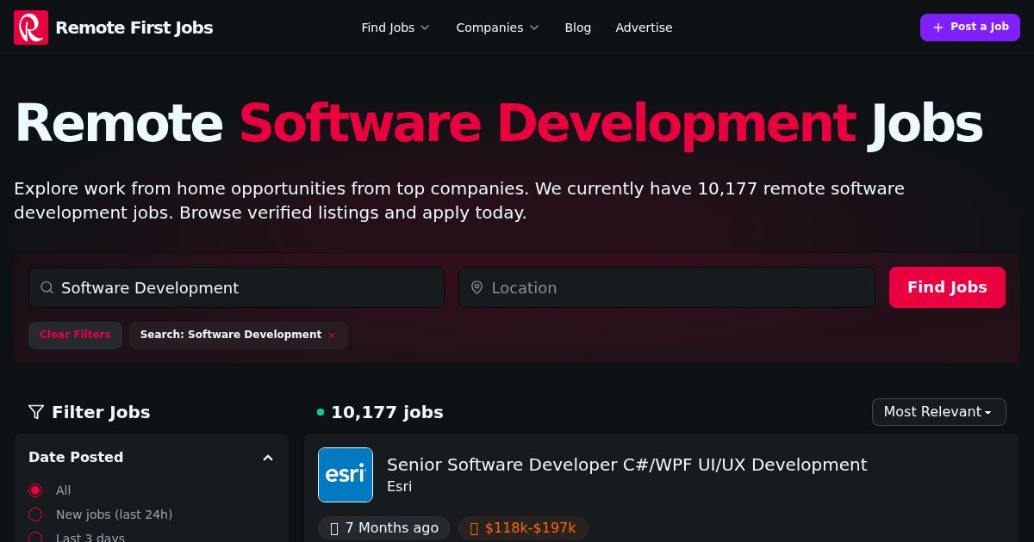Screen dimensions: 1034x542
Task: Click the Remote First Jobs logo icon
Action: [x=31, y=28]
